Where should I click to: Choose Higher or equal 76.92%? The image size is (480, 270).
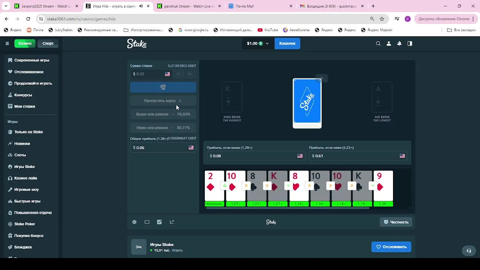[x=163, y=114]
